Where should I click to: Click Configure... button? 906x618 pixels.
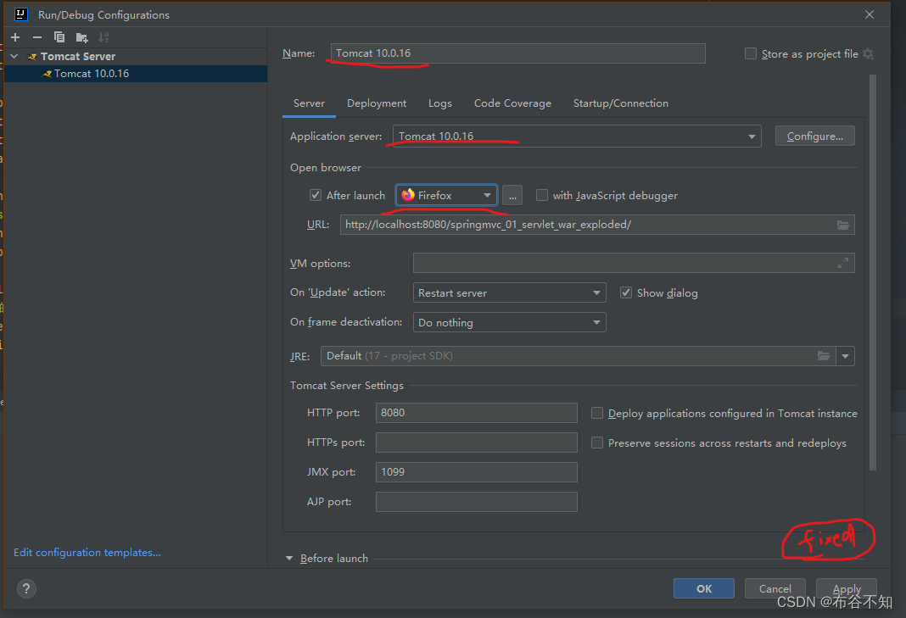[814, 136]
